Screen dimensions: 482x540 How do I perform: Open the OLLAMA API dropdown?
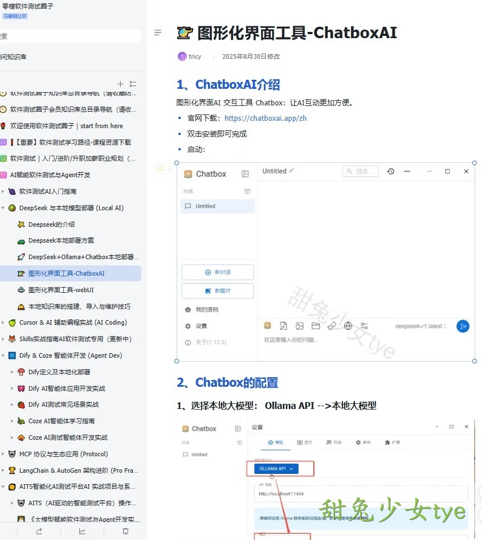coord(276,469)
